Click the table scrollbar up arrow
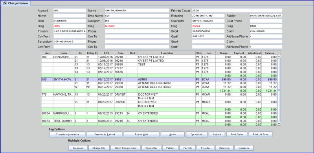The image size is (314, 153). tap(279, 57)
